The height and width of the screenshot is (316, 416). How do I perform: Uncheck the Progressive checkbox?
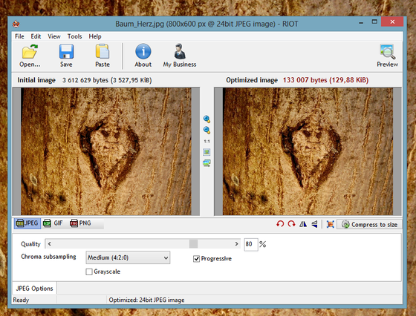[196, 259]
